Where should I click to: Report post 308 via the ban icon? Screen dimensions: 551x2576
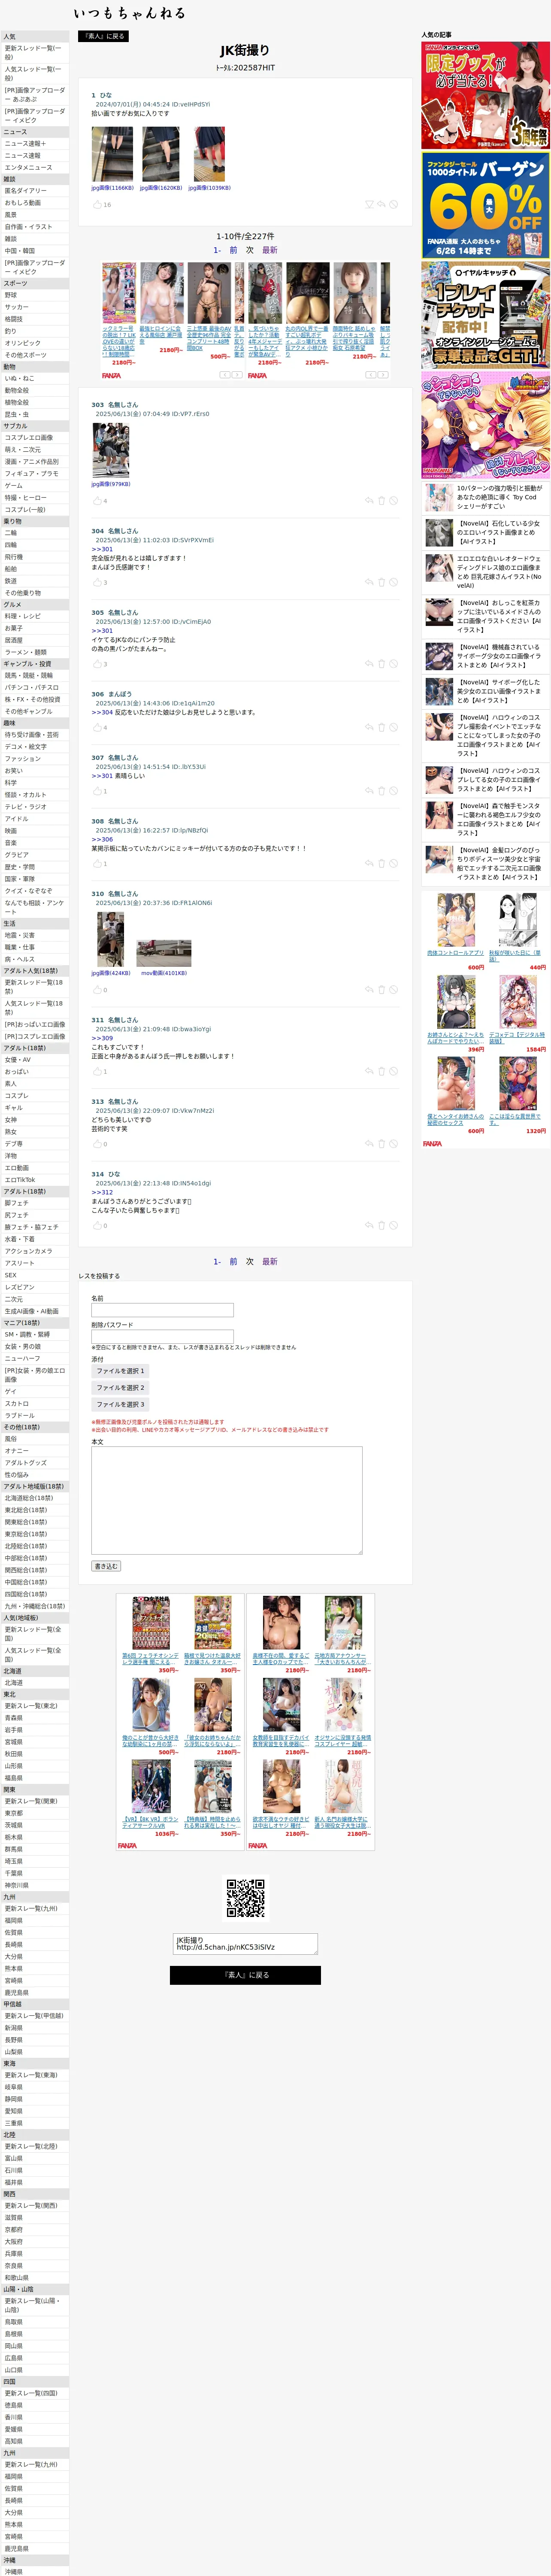coord(394,863)
